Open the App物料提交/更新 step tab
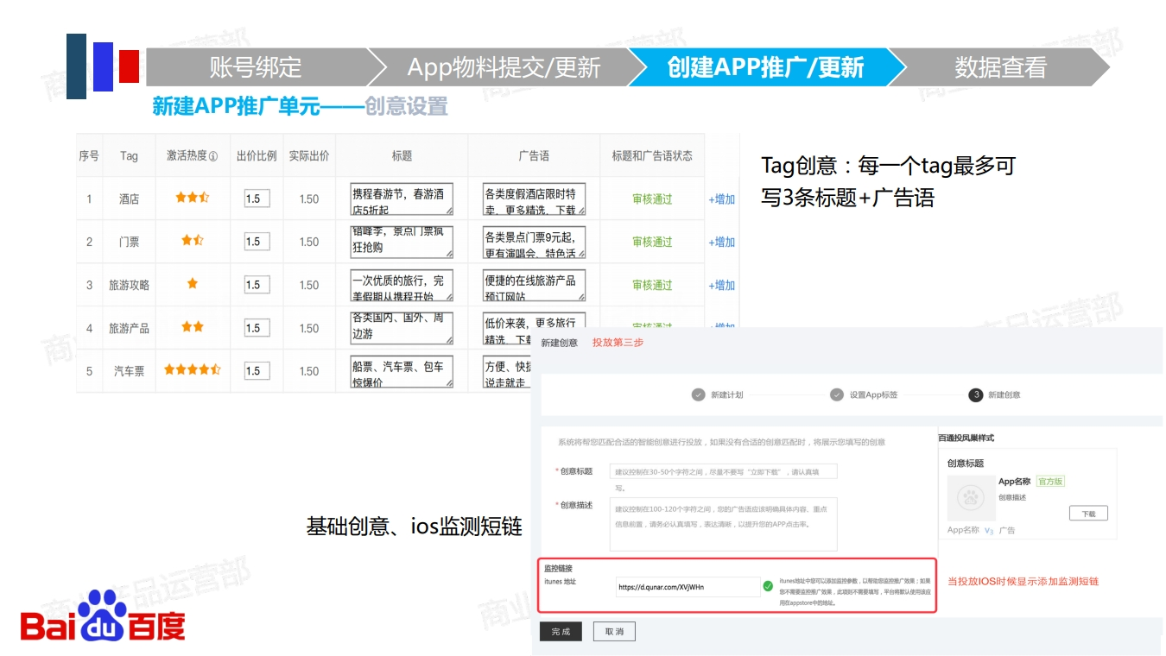Viewport: 1166px width, 656px height. [504, 67]
